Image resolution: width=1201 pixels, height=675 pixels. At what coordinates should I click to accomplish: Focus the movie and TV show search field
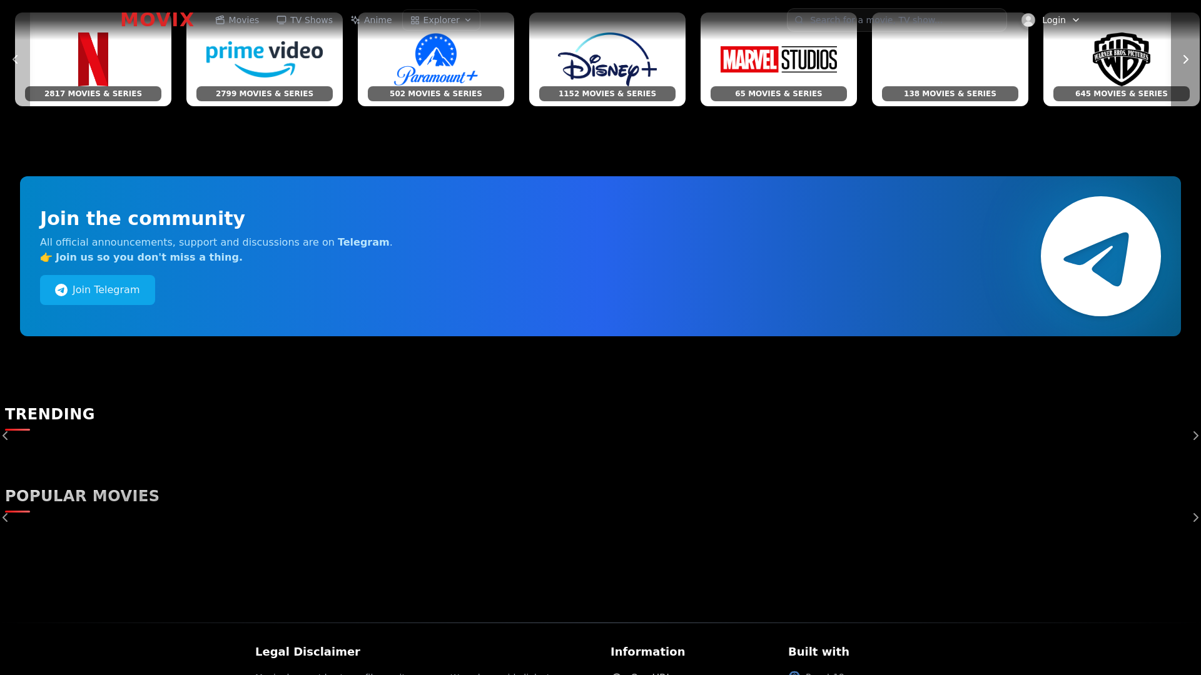[897, 20]
